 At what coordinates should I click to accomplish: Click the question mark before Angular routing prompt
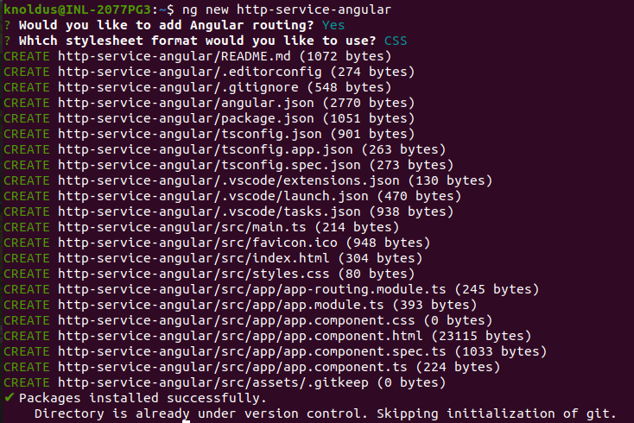7,25
